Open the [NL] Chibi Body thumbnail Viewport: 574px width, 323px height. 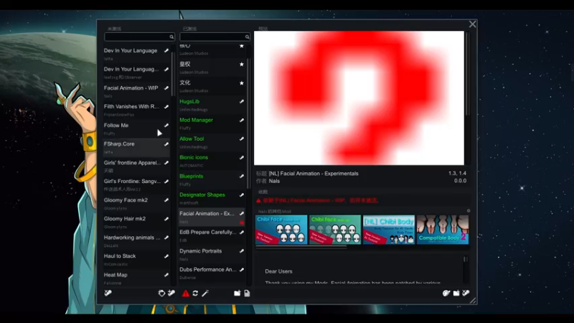coord(389,230)
